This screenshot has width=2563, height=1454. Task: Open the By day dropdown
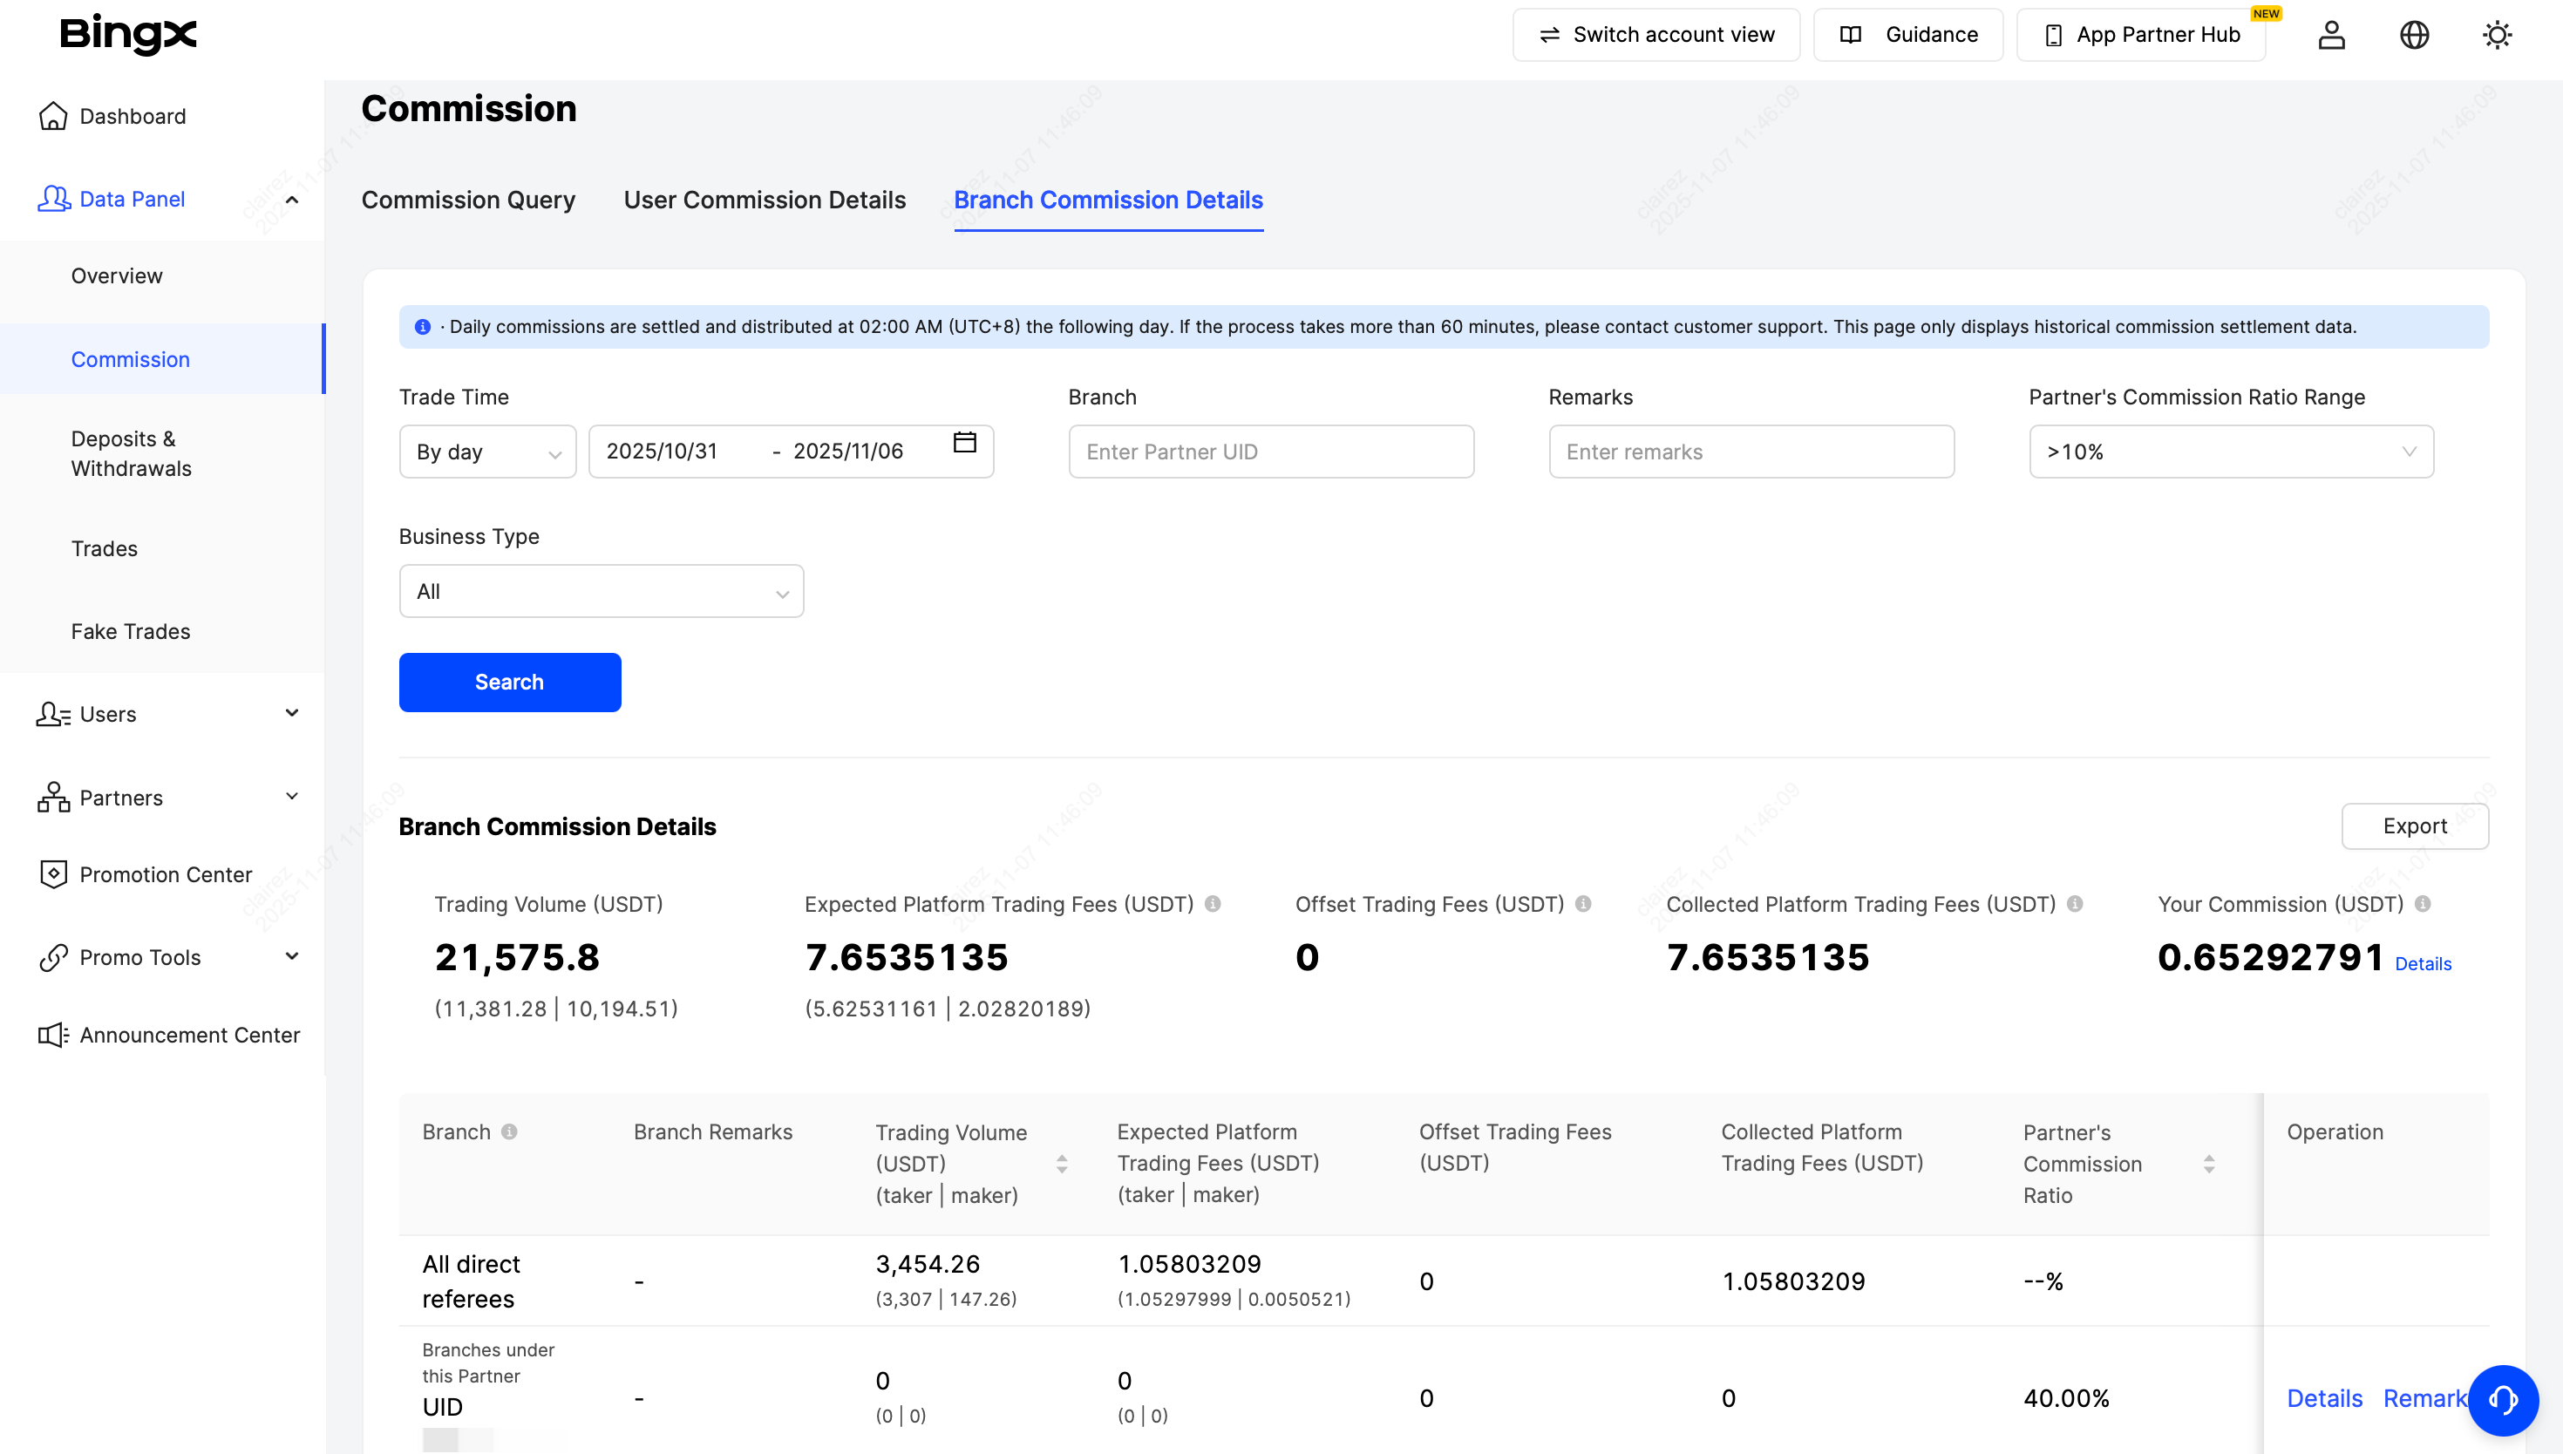[487, 452]
